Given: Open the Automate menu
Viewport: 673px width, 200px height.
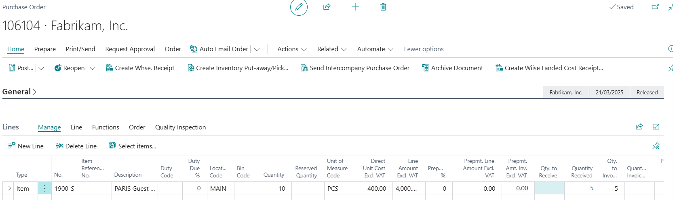Looking at the screenshot, I should [375, 49].
